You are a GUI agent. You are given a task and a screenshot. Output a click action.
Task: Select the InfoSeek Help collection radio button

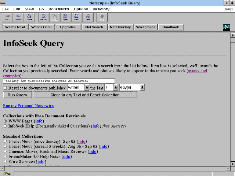(5, 126)
